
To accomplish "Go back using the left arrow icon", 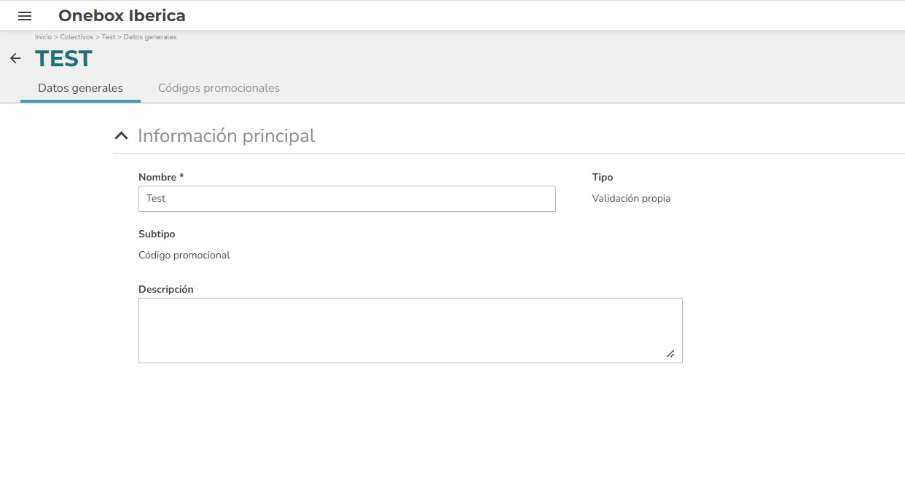I will (15, 58).
